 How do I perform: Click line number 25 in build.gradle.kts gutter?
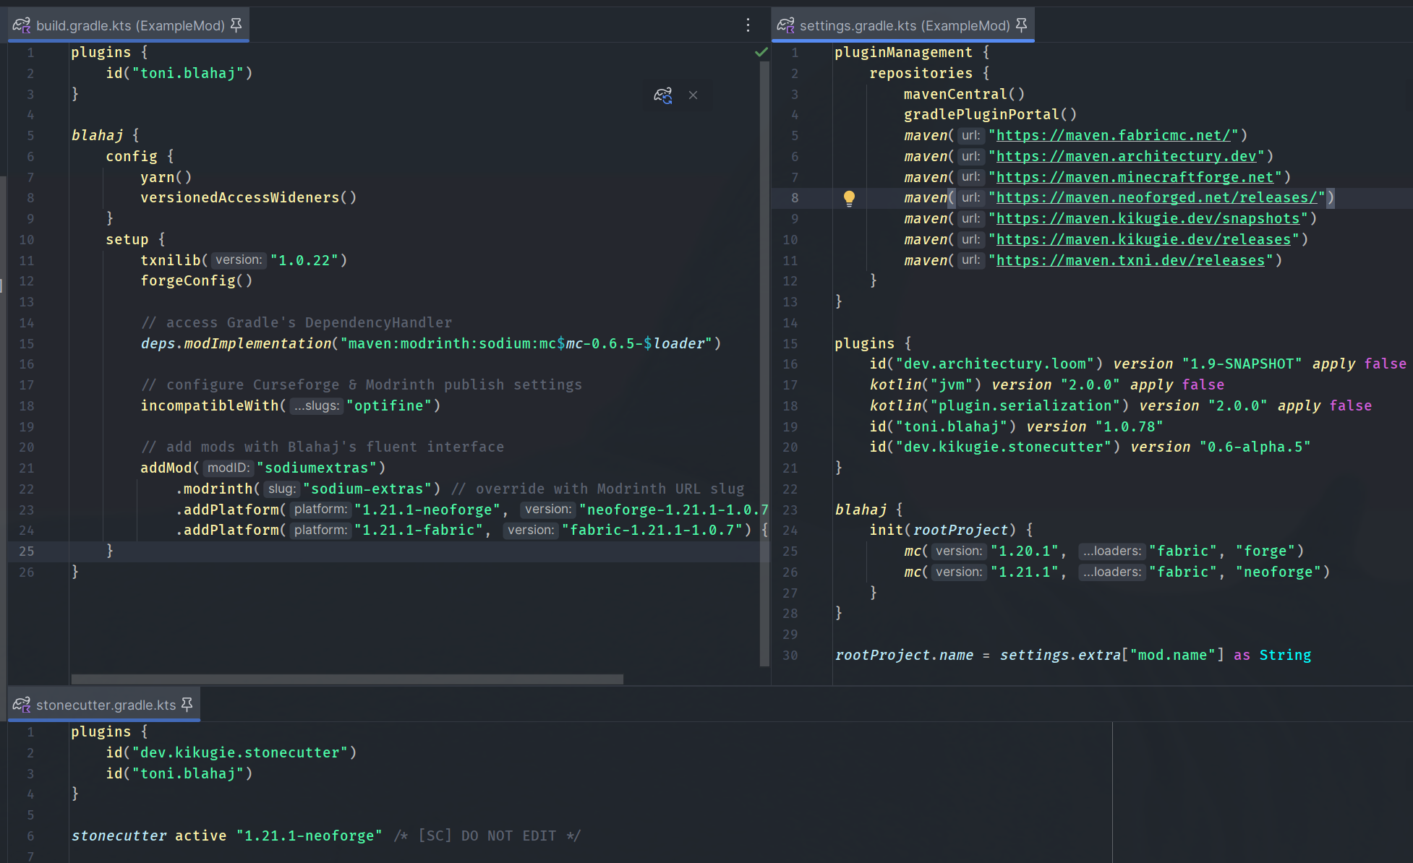(x=27, y=551)
